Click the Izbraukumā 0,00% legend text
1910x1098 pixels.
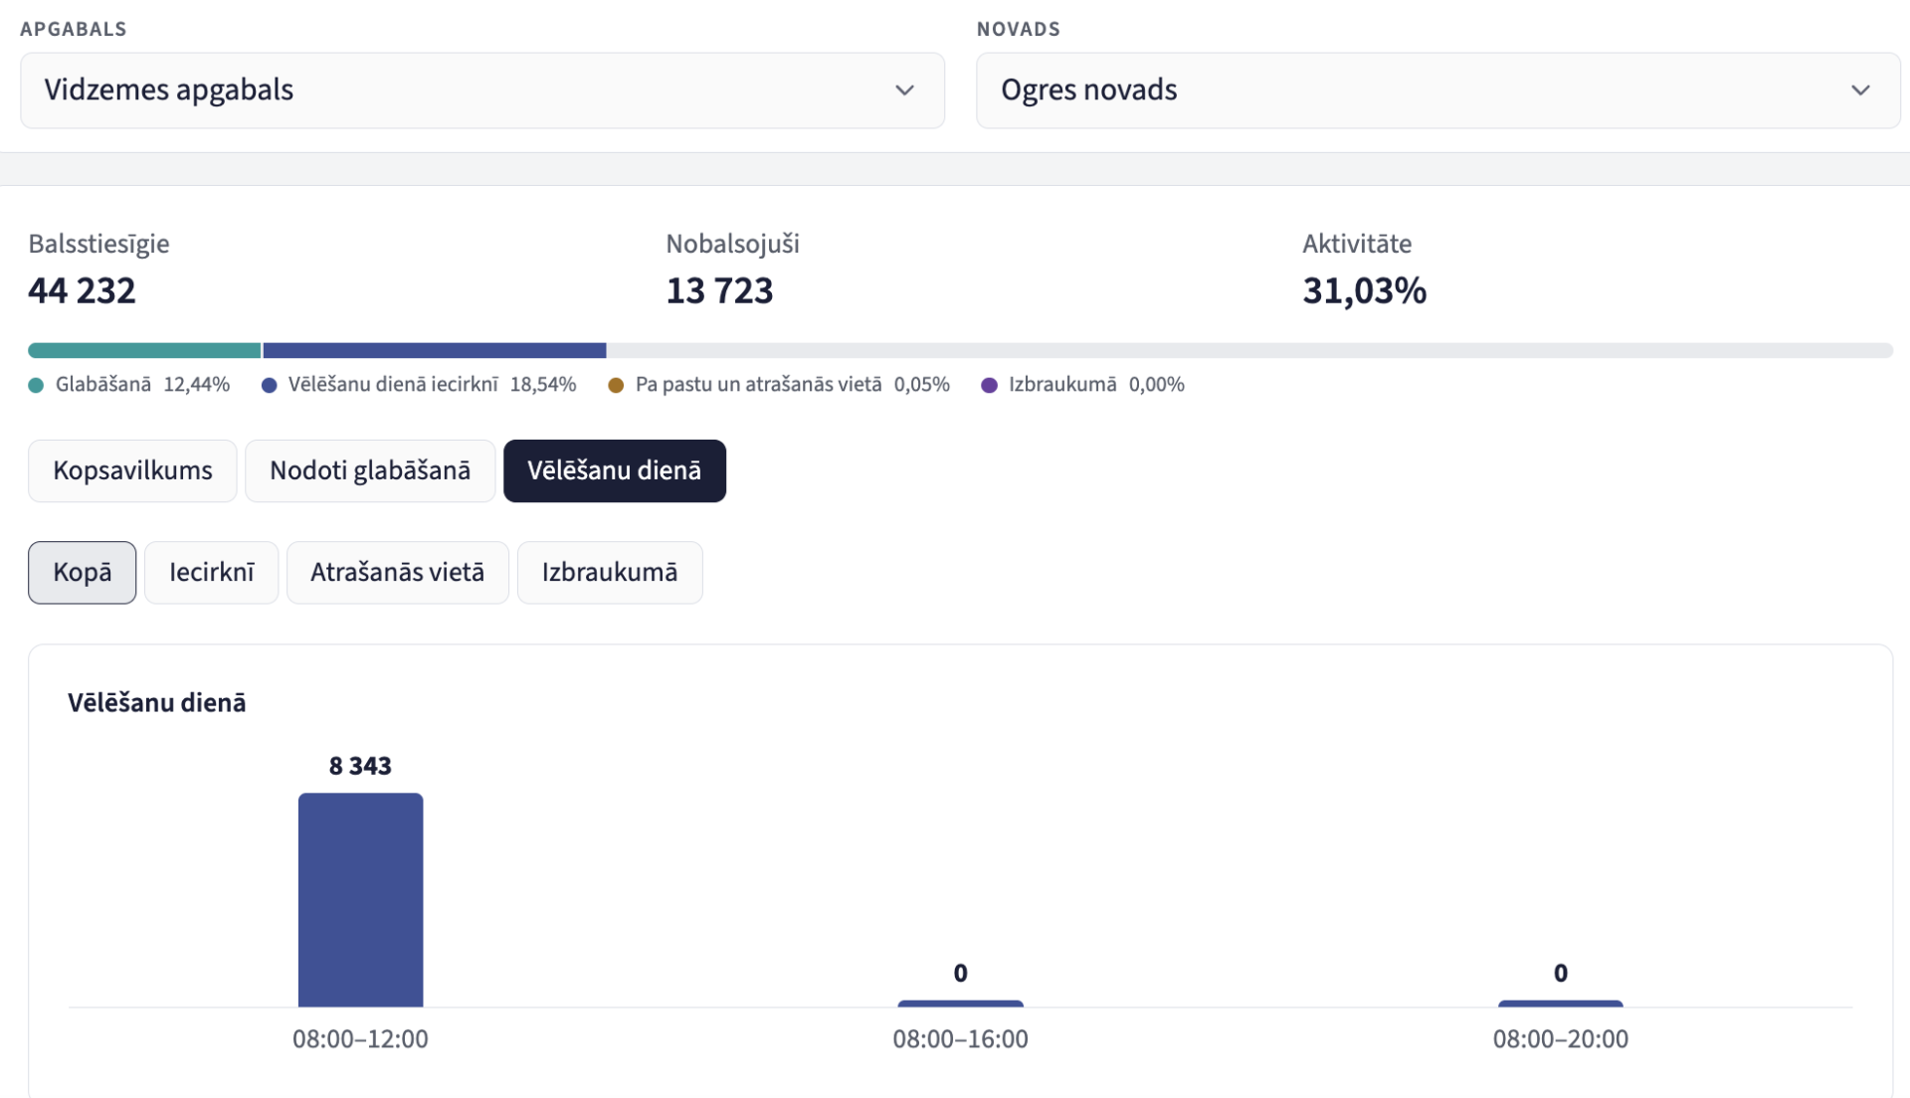1096,385
